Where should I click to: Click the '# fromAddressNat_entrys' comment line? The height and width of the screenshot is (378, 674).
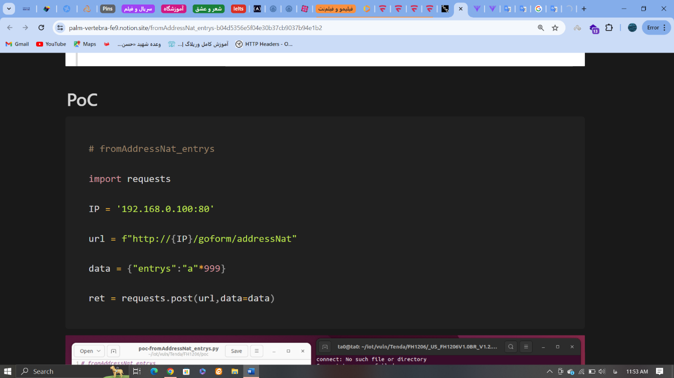tap(151, 149)
